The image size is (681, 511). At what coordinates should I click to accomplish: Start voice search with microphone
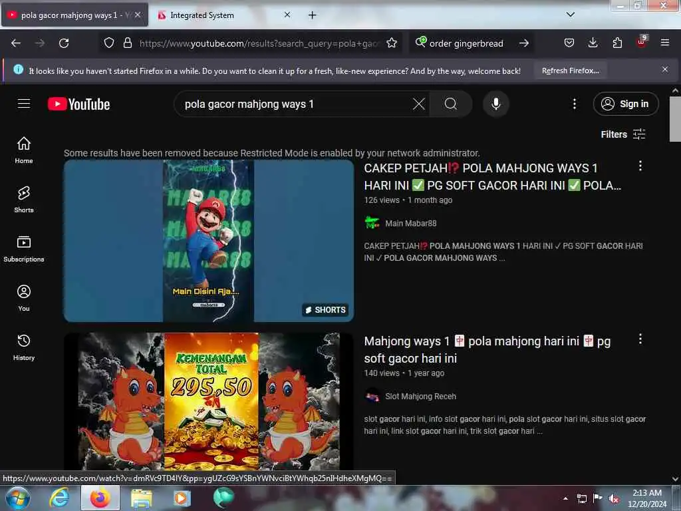click(495, 104)
